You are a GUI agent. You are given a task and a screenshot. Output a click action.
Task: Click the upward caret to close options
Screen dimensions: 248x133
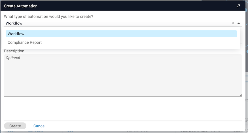tap(239, 23)
